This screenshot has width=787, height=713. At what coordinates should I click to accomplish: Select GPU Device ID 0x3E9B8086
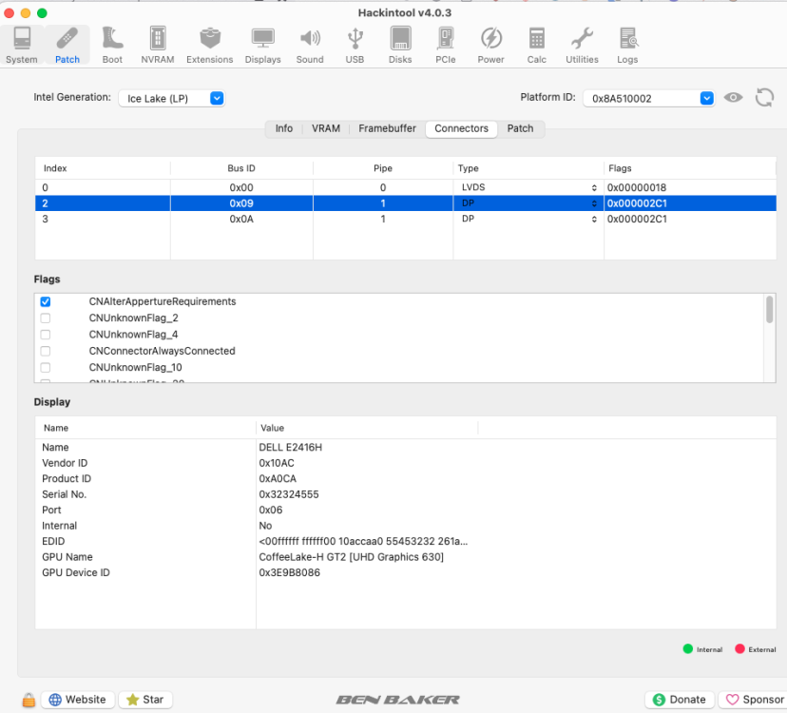click(290, 572)
